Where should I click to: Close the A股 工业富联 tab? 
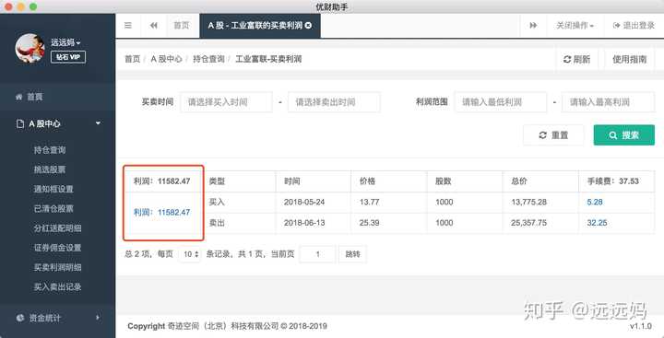click(308, 26)
